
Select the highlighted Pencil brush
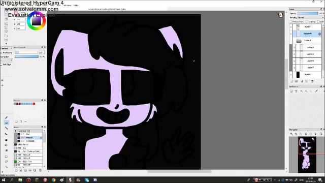29,138
